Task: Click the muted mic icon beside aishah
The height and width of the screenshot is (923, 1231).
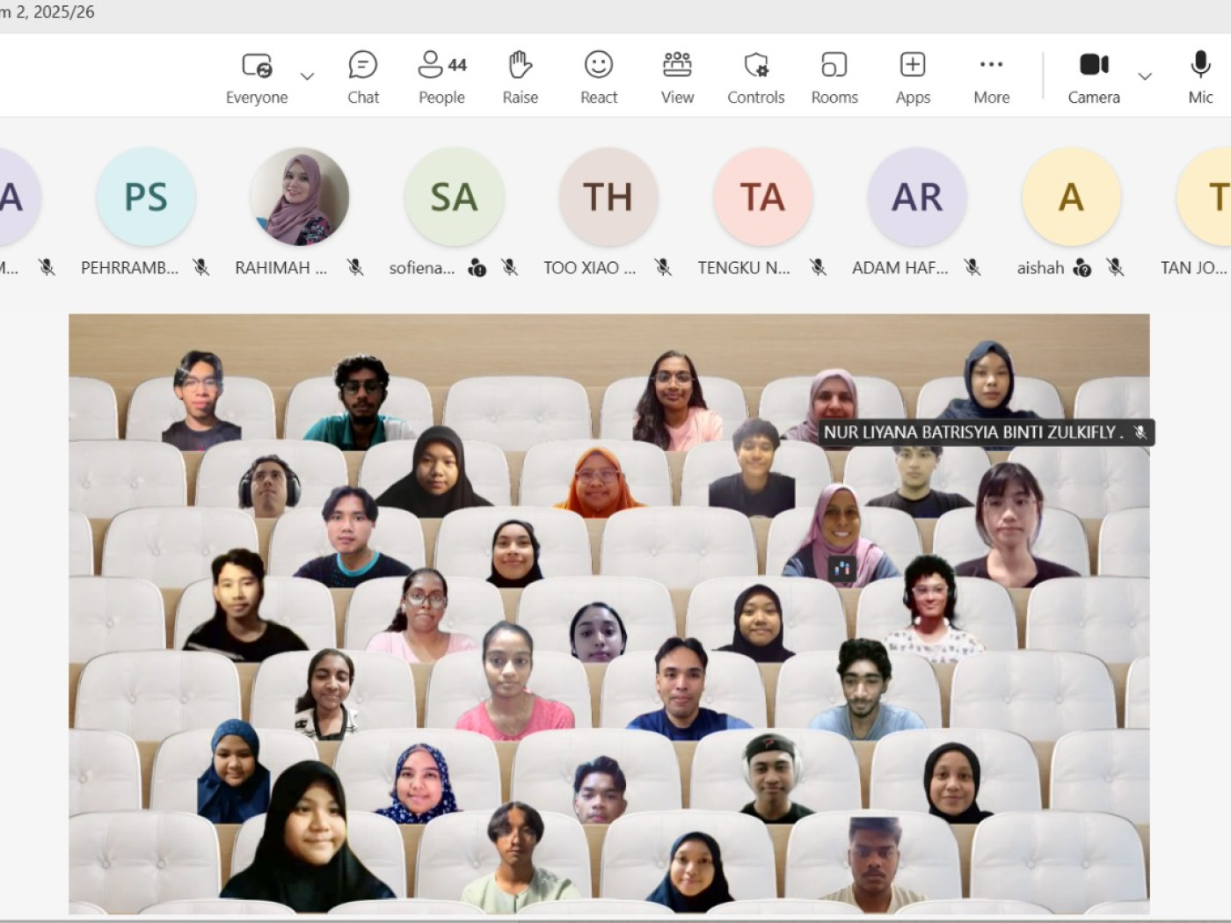Action: [1115, 268]
